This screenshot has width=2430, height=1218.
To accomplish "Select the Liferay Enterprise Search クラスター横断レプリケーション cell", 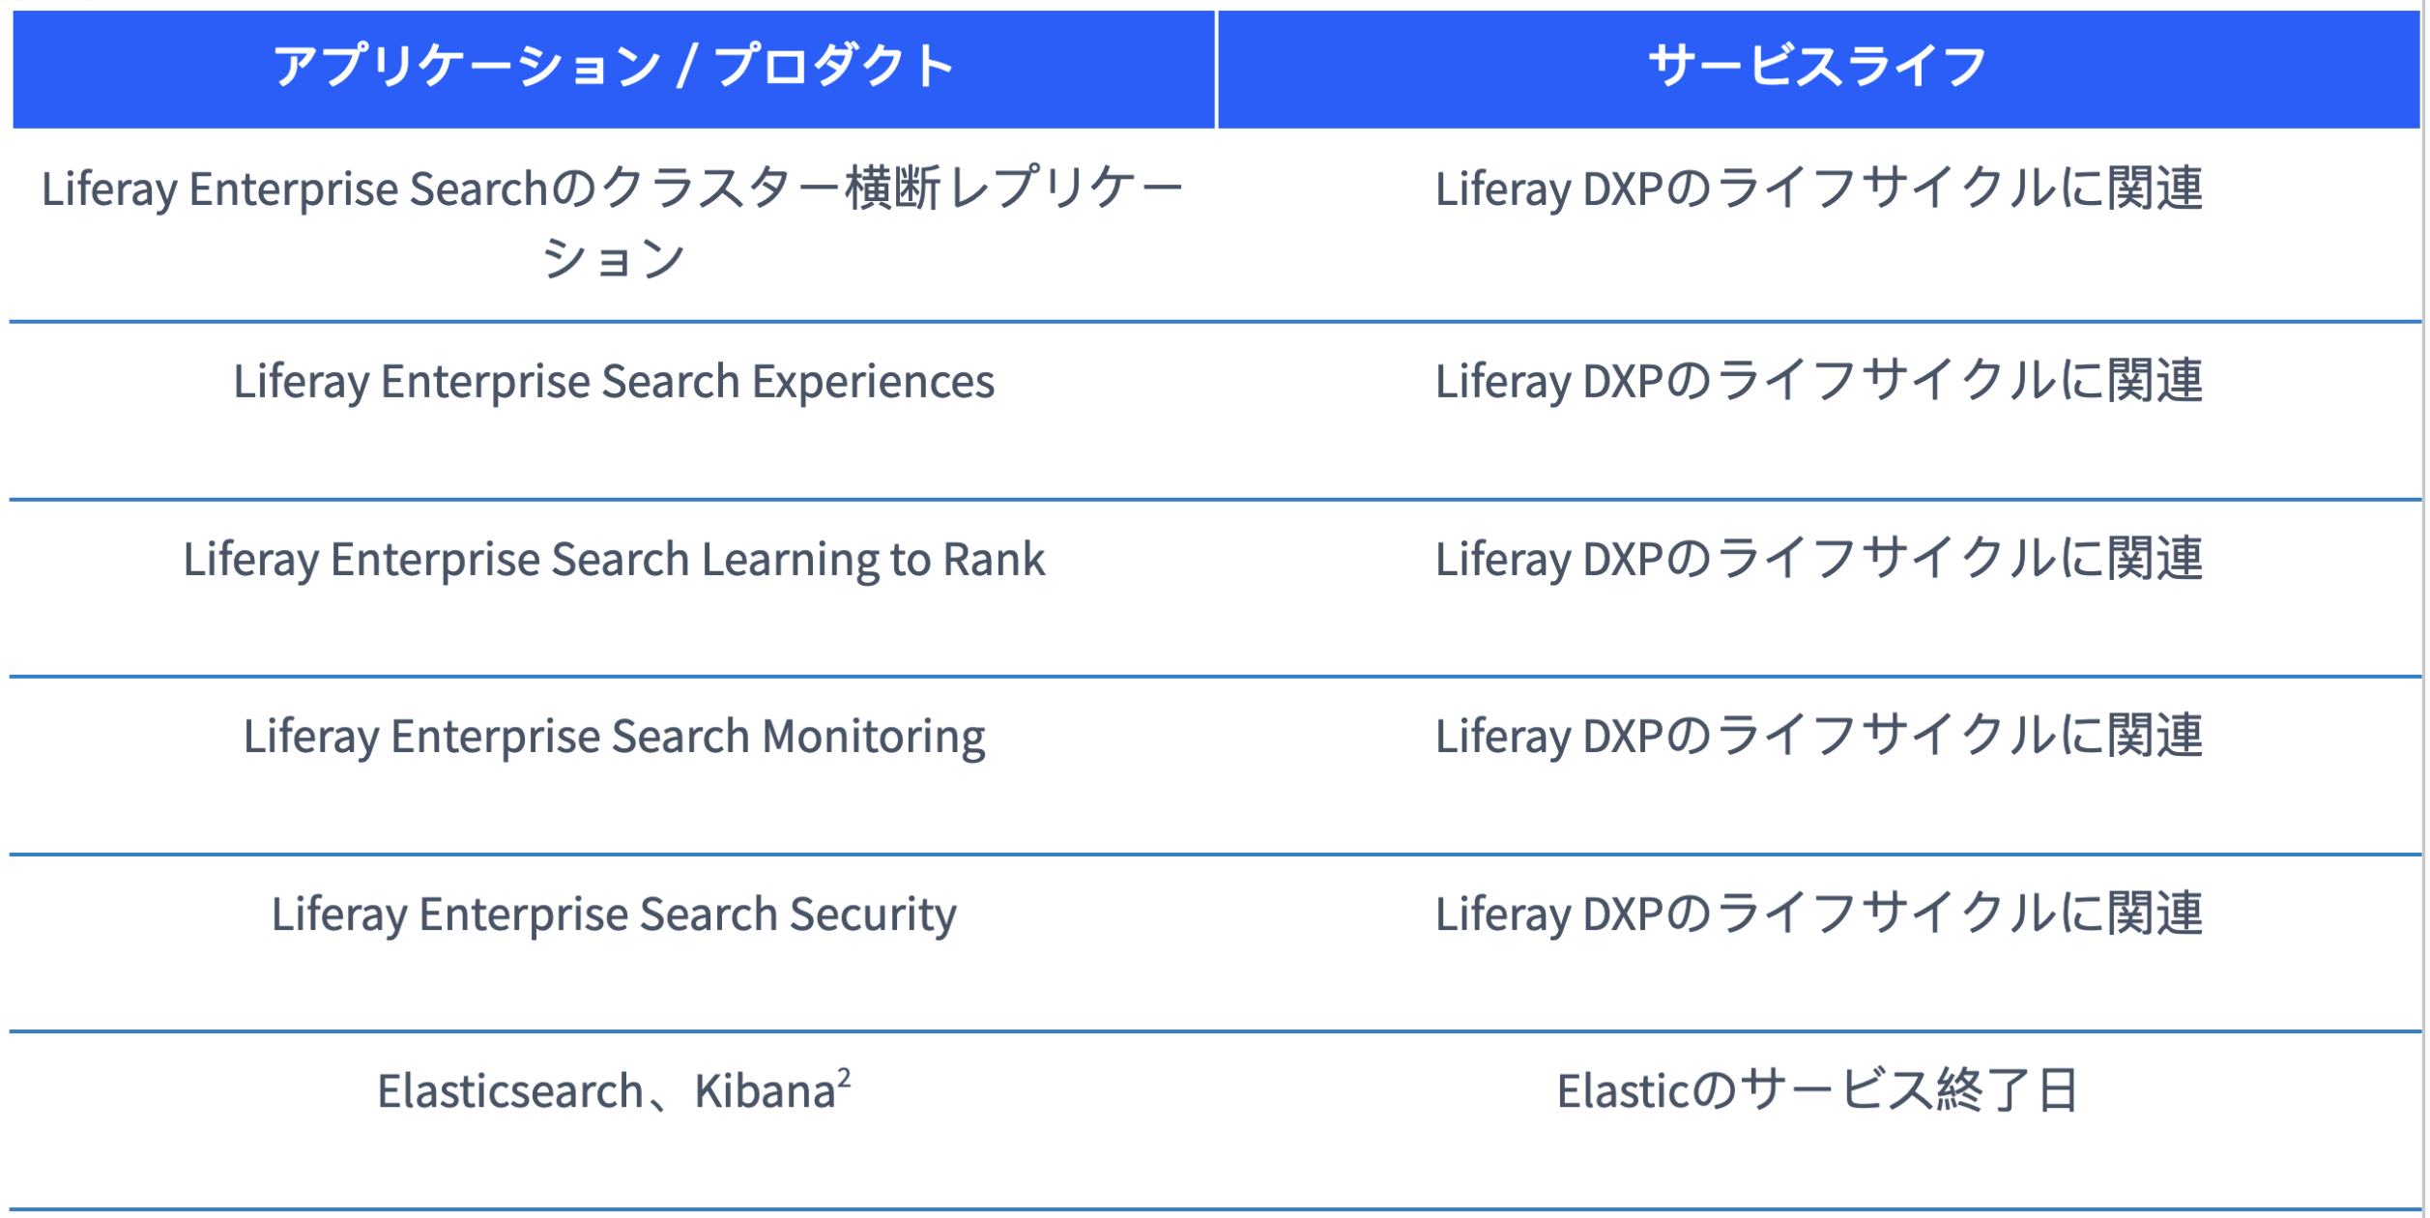I will [614, 224].
